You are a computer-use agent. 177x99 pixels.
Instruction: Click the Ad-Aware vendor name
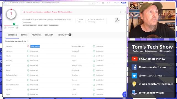pos(9,51)
